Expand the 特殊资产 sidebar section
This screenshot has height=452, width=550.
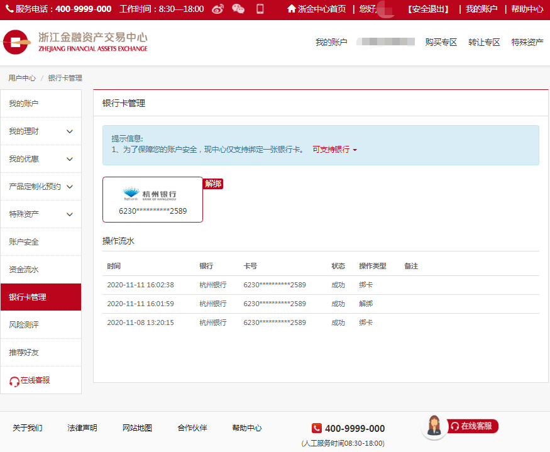[x=41, y=214]
